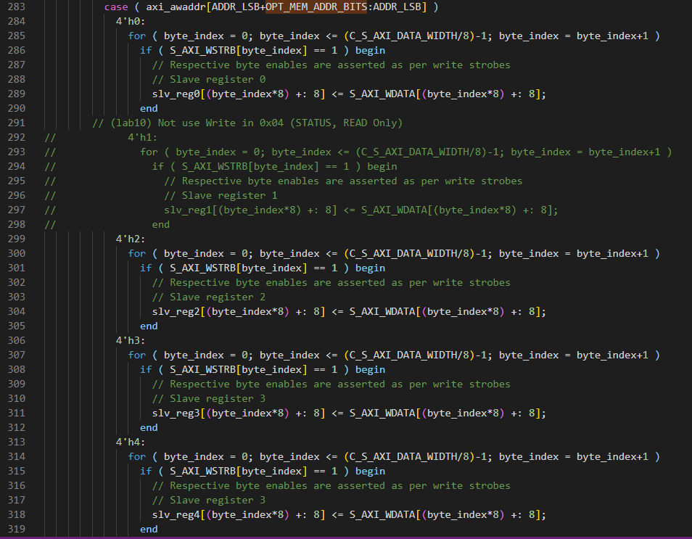
Task: Click the 'for' keyword on line 285
Action: 137,36
